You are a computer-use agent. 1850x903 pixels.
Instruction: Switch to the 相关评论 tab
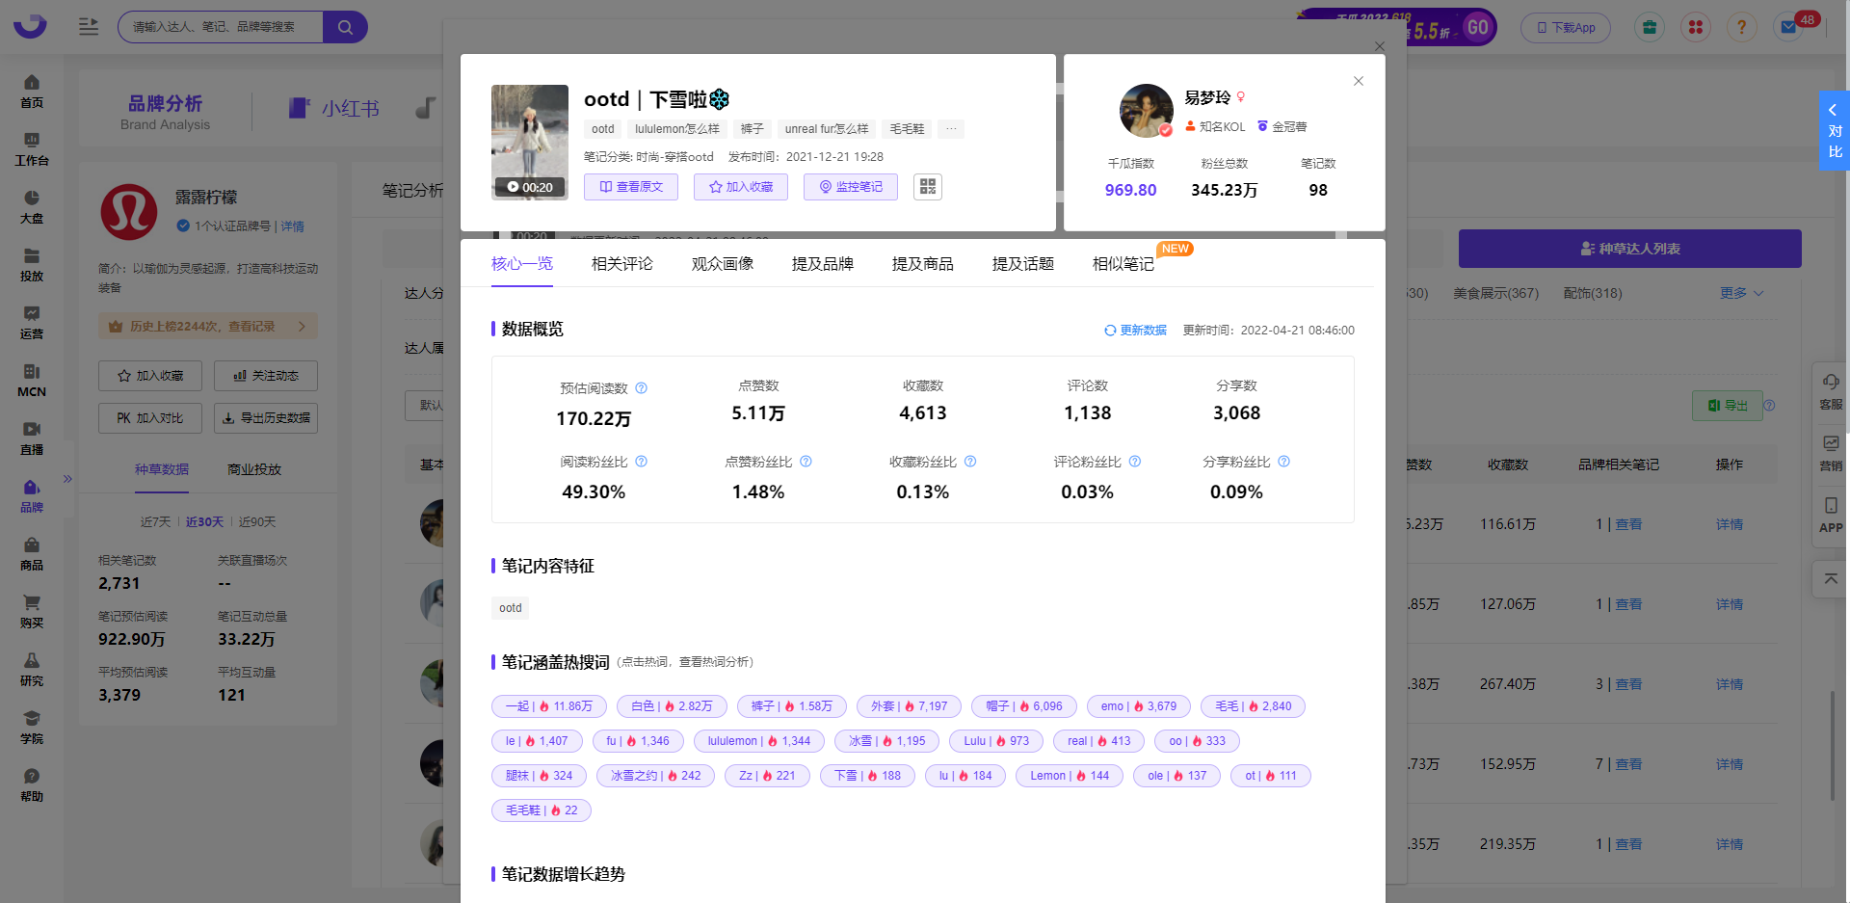(x=622, y=263)
